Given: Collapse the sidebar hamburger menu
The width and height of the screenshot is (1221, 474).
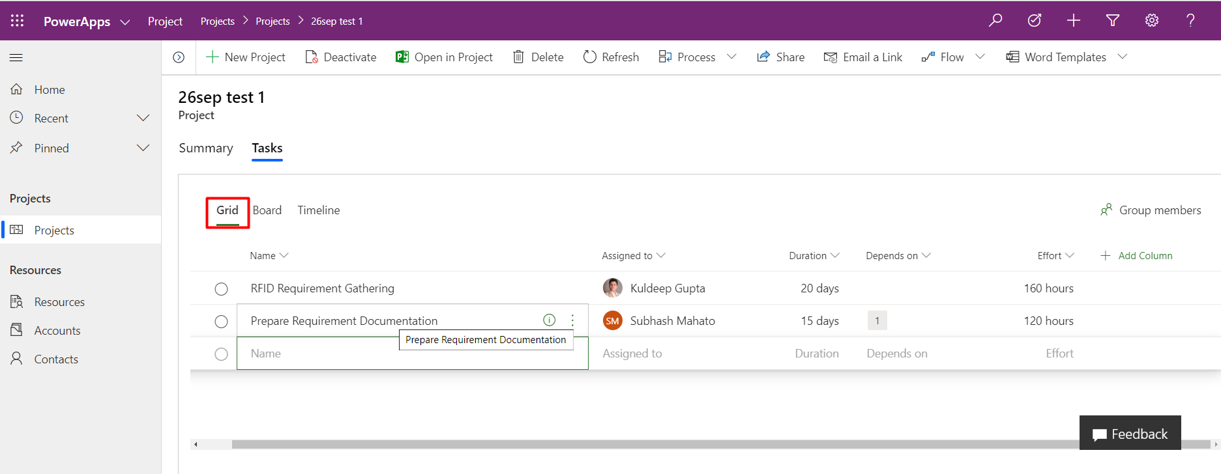Looking at the screenshot, I should [x=16, y=58].
